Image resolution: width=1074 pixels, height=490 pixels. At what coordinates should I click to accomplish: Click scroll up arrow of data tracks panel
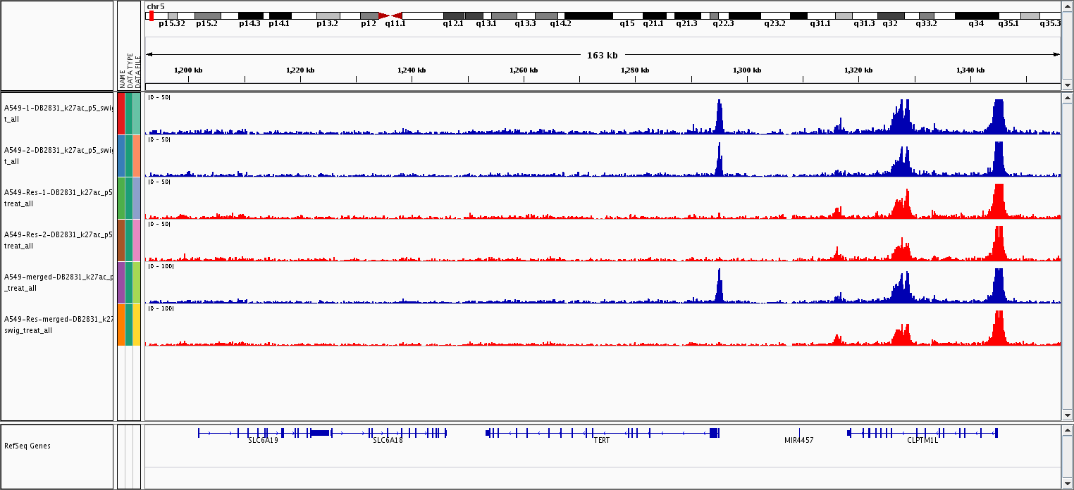click(1067, 98)
